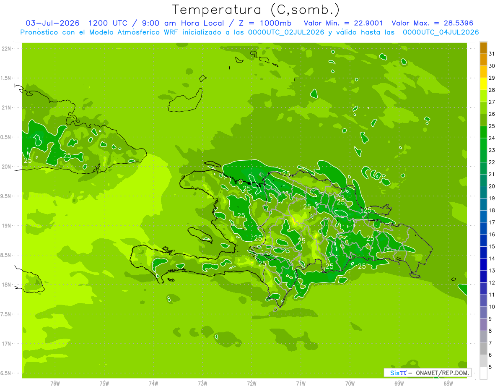Click the '17N' latitude axis label
Viewport: 503px width, 389px height.
[7, 344]
